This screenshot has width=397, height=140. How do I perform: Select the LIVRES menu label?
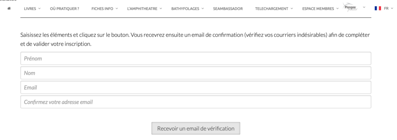[x=30, y=8]
